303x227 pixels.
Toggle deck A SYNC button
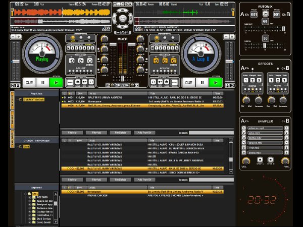(70, 82)
